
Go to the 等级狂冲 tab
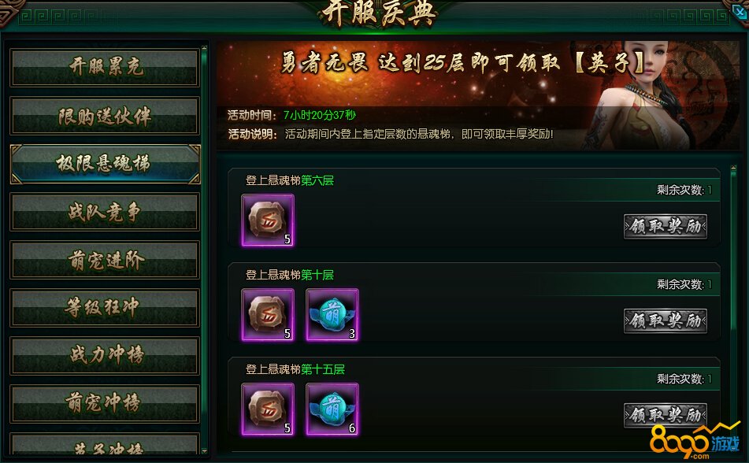coord(105,308)
